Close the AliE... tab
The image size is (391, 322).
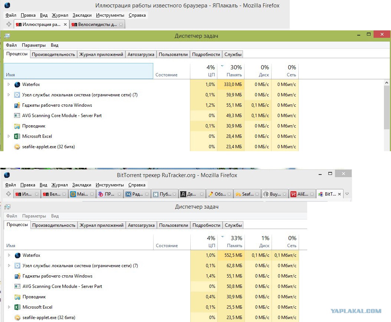pyautogui.click(x=312, y=194)
